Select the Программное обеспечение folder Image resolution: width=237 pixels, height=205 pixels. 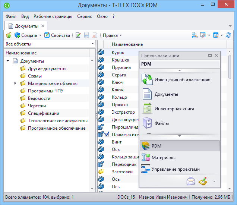57,128
